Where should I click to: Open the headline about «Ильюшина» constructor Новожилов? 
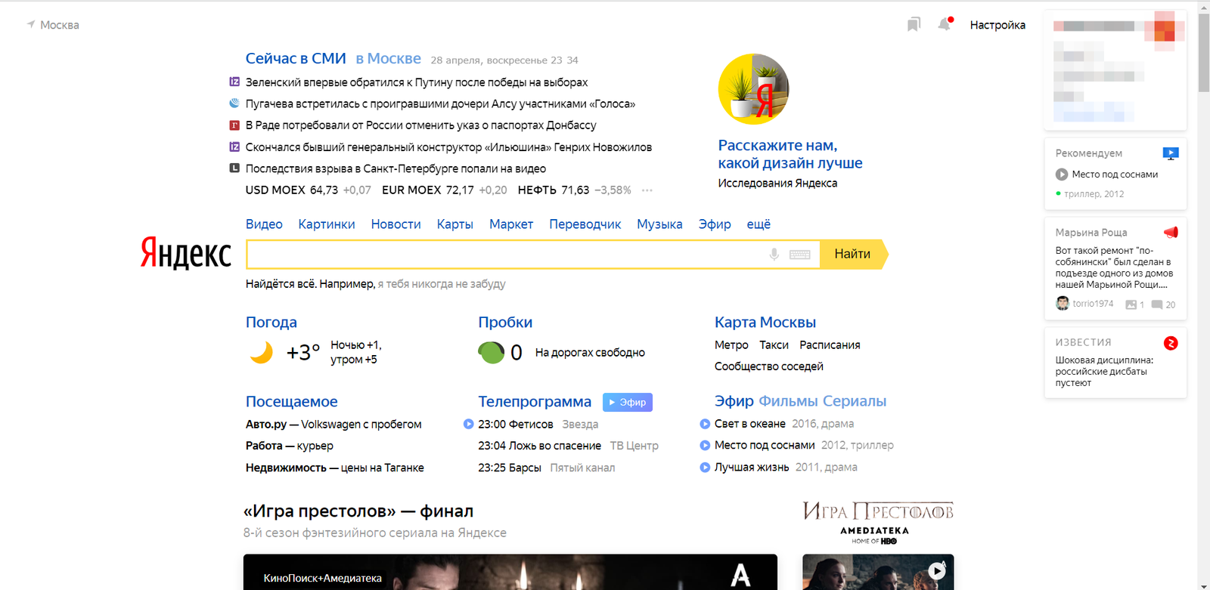448,147
